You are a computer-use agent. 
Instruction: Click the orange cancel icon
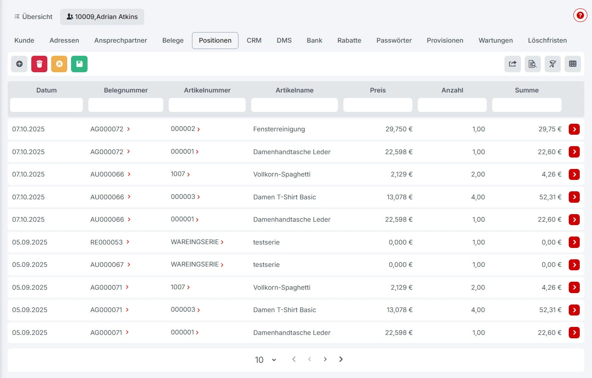(x=59, y=64)
